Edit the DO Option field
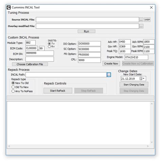This screenshot has width=161, height=161. (x=89, y=43)
